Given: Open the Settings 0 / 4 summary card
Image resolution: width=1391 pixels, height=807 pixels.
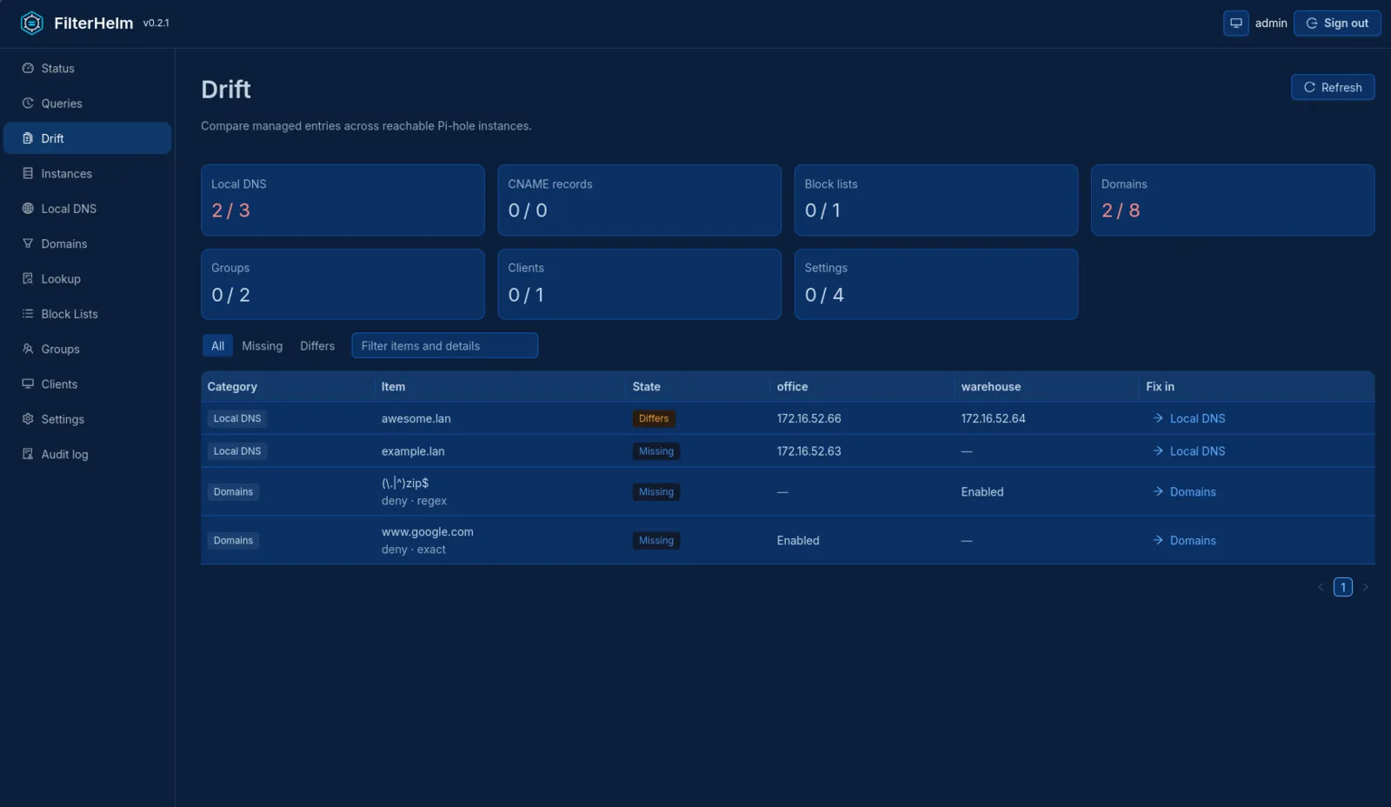Looking at the screenshot, I should (935, 284).
